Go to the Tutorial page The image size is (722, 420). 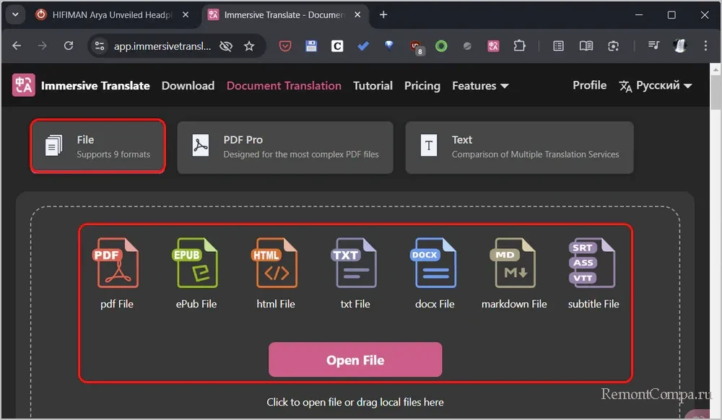(373, 86)
